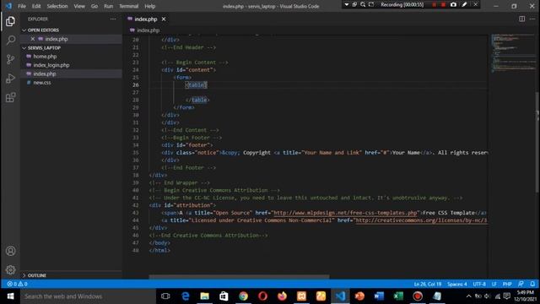Open the View menu
This screenshot has width=540, height=304.
pos(79,6)
